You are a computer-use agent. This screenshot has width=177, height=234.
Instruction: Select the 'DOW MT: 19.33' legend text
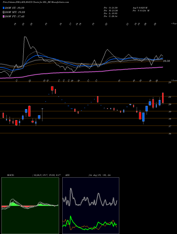tap(15, 12)
